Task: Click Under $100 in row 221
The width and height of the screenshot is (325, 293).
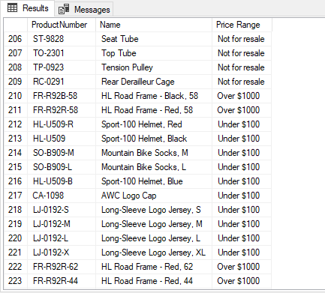Action: (242, 253)
